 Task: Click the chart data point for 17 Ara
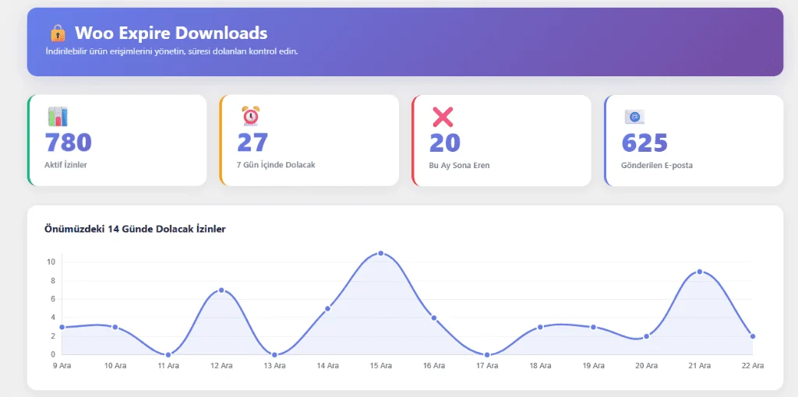[487, 354]
